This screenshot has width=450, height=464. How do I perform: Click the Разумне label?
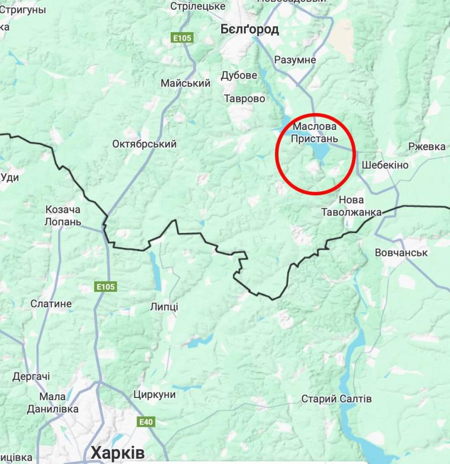coord(295,60)
